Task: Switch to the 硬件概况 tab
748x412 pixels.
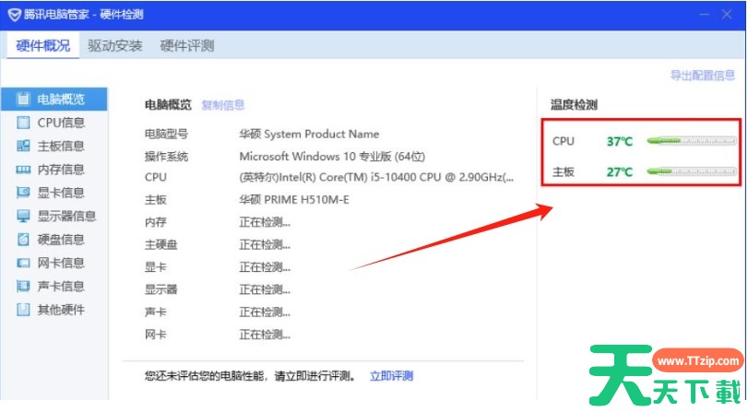Action: click(43, 45)
